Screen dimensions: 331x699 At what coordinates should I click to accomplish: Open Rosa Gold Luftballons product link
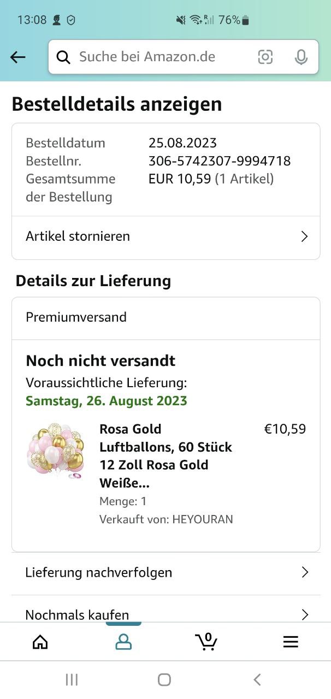click(x=166, y=456)
